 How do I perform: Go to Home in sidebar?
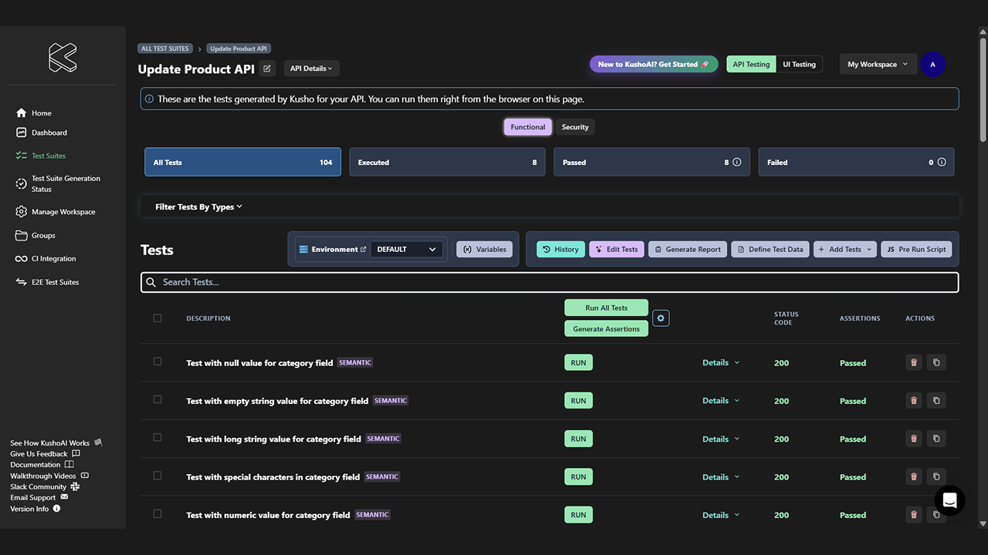point(33,113)
